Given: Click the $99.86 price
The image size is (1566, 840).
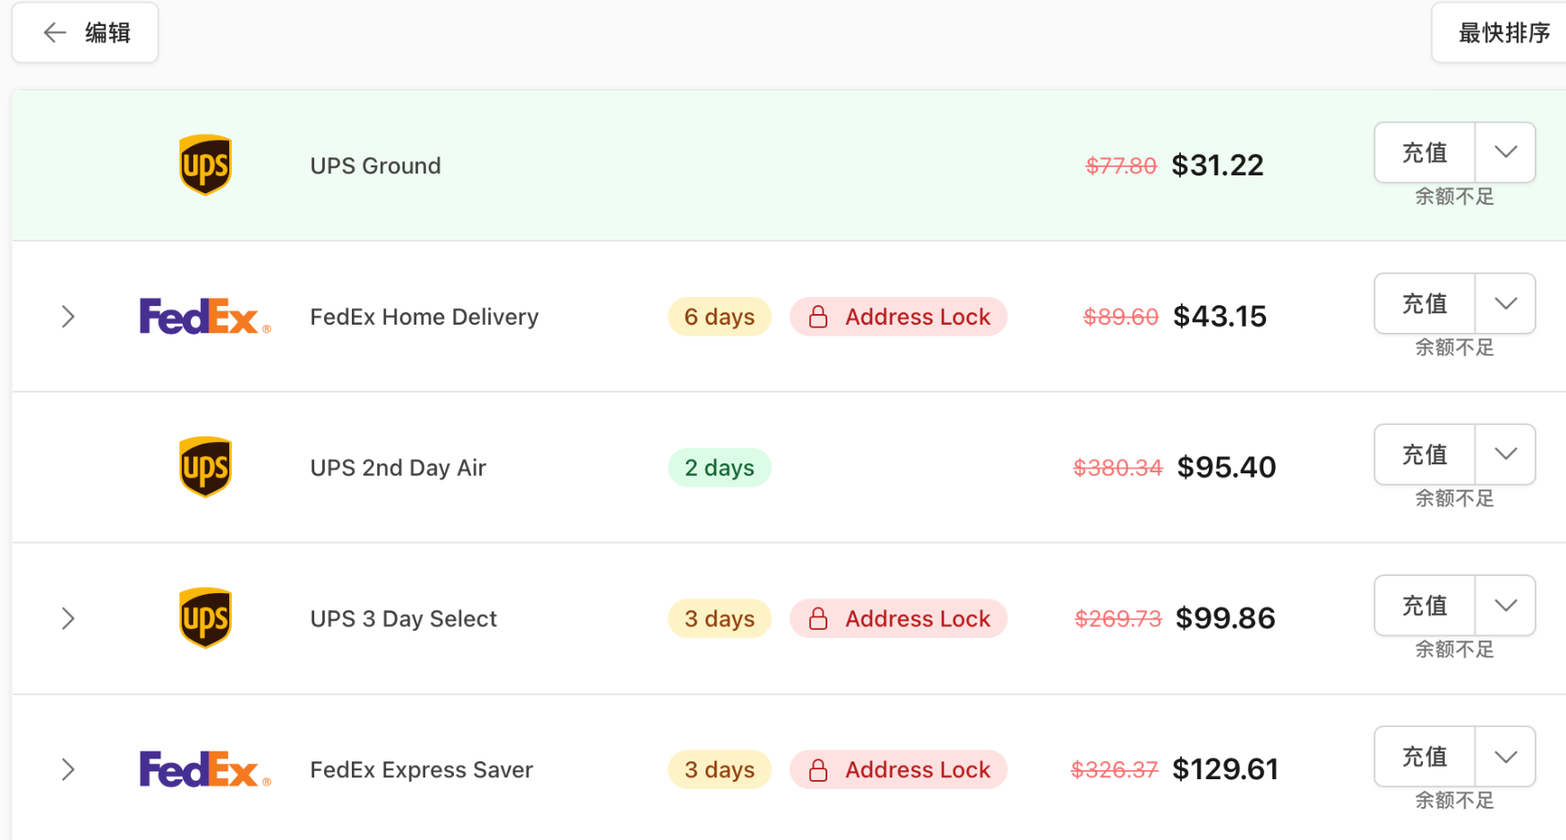Looking at the screenshot, I should click(1225, 618).
